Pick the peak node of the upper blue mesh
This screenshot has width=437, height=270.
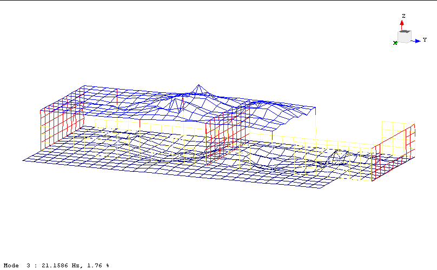click(x=199, y=85)
